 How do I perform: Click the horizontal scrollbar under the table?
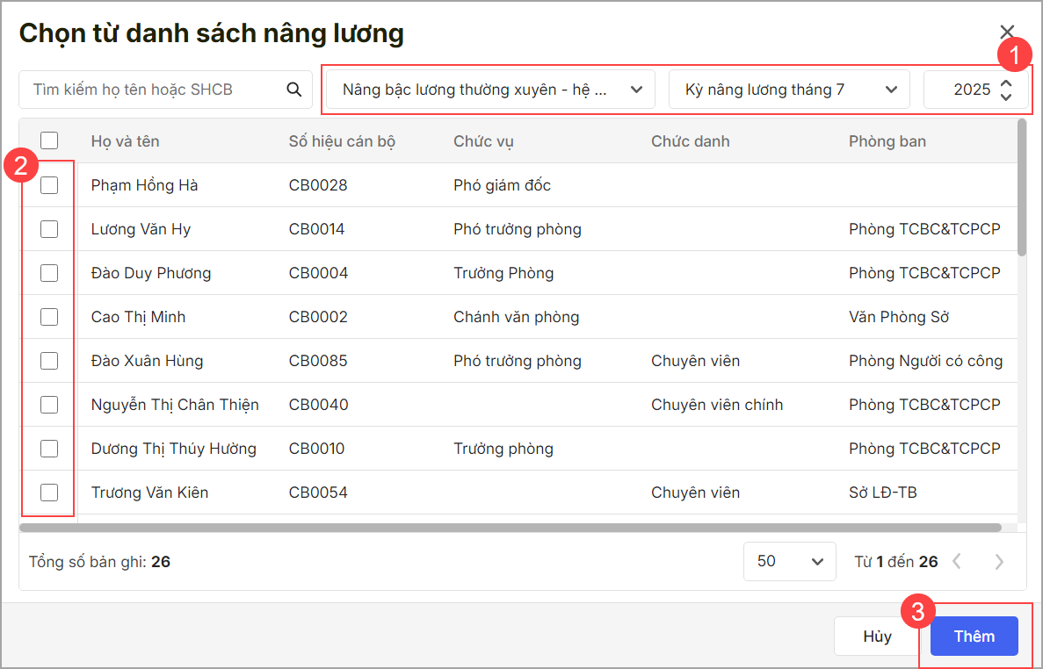(510, 528)
